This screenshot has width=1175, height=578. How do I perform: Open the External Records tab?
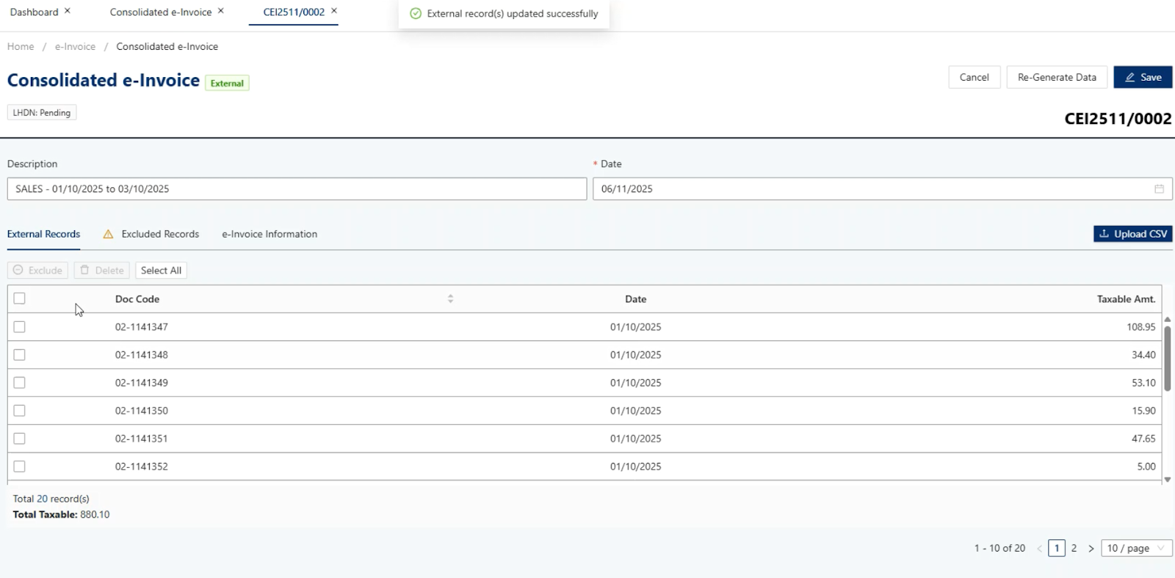pyautogui.click(x=43, y=234)
